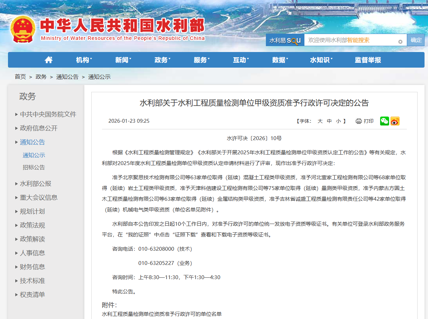Set font size to medium (中)
Image resolution: width=428 pixels, height=319 pixels.
329,121
